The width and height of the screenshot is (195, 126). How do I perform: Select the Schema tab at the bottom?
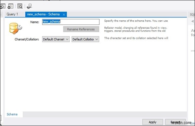(x=12, y=114)
